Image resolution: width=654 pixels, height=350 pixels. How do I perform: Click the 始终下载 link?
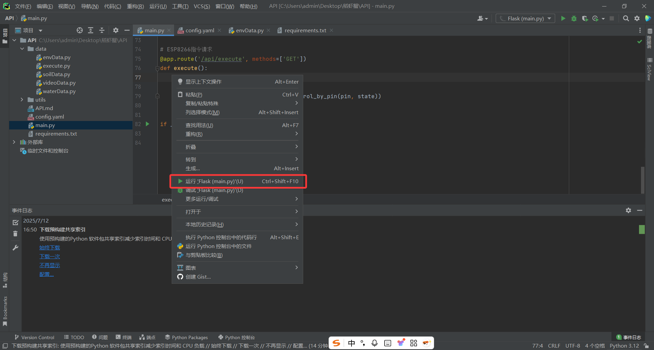click(50, 248)
